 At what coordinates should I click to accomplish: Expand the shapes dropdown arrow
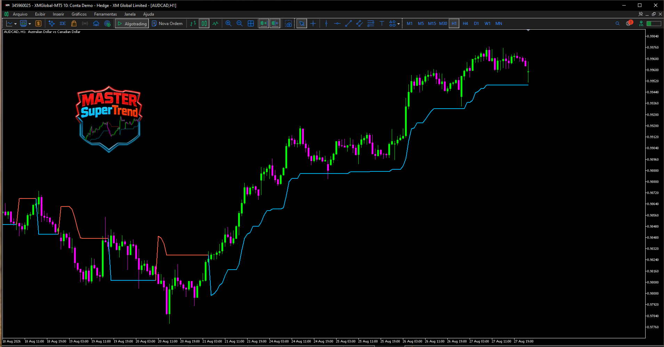click(x=398, y=24)
